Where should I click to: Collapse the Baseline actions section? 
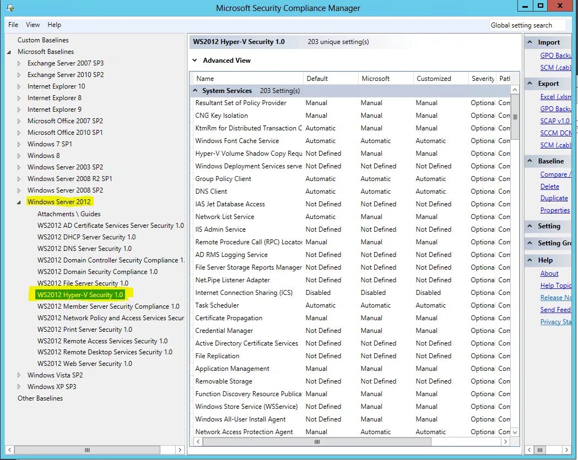click(x=530, y=161)
